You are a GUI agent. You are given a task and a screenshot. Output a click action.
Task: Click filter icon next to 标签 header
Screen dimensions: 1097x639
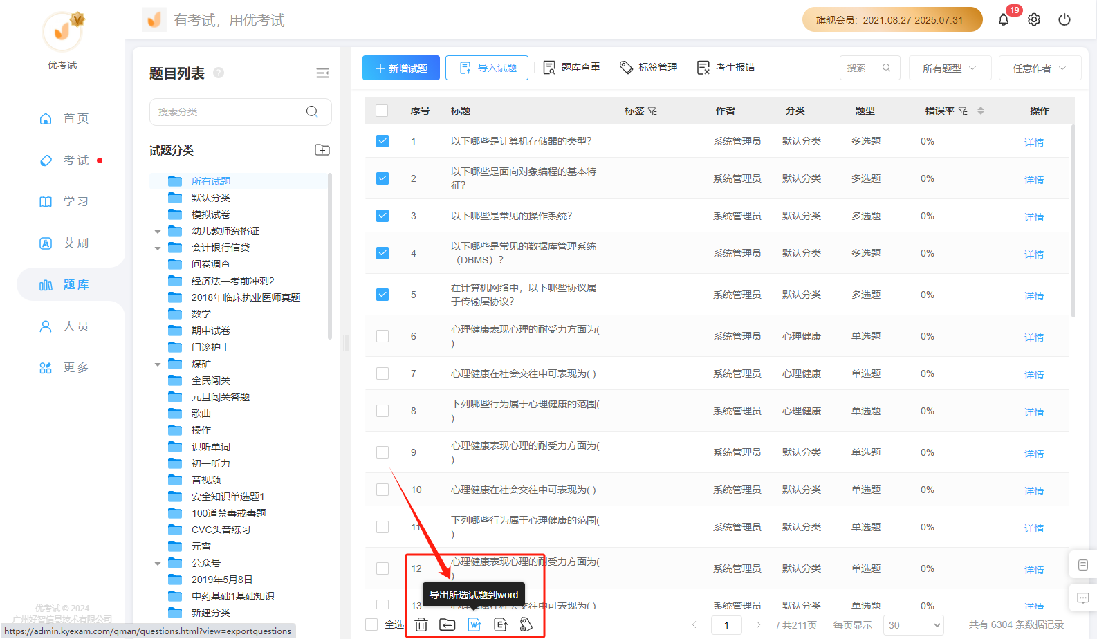pyautogui.click(x=652, y=111)
